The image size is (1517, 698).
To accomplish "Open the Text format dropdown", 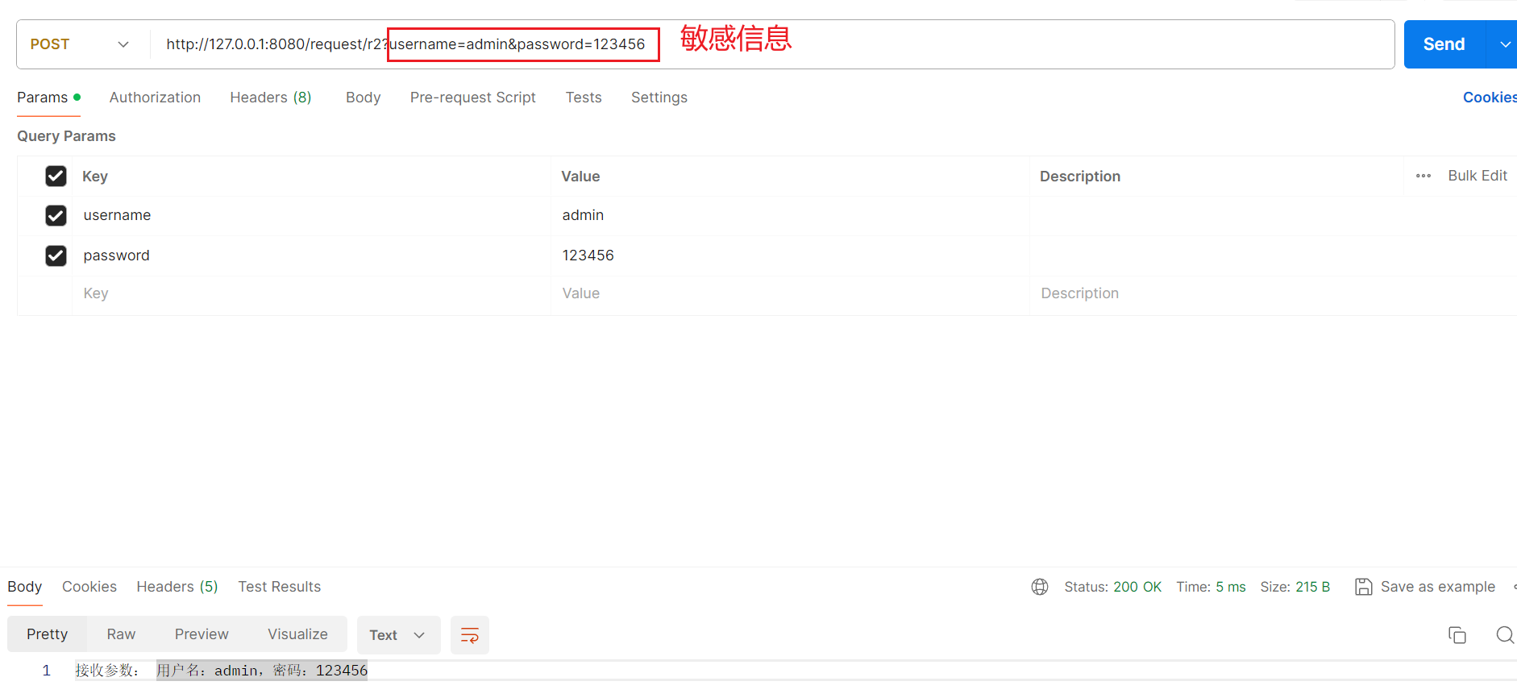I will (x=398, y=635).
